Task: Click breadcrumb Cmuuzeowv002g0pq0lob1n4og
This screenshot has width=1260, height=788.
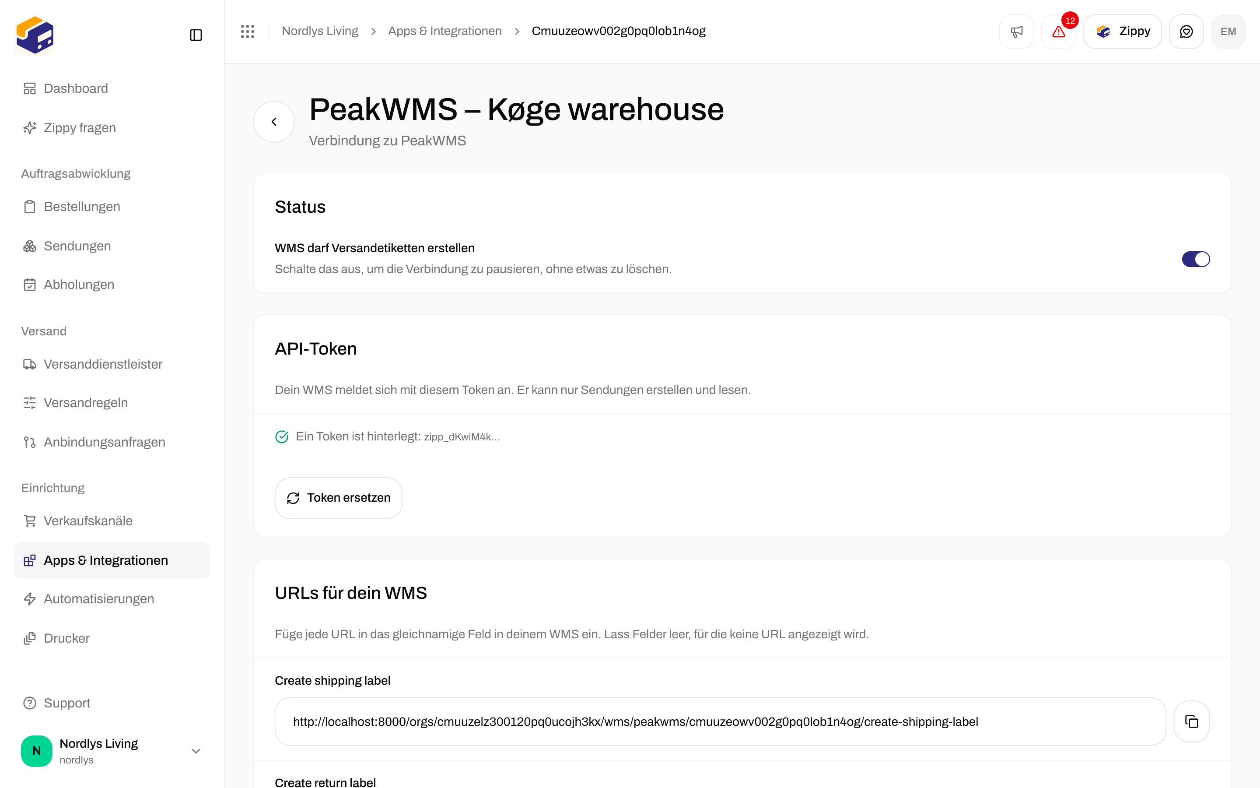Action: coord(619,31)
